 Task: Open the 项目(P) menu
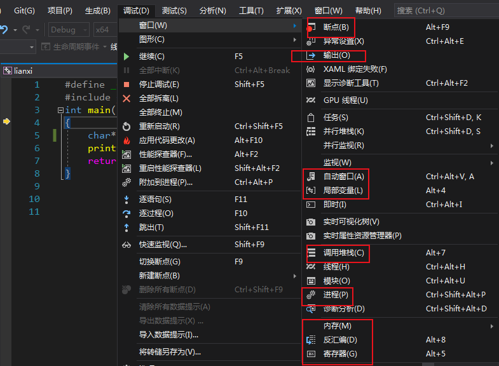[x=60, y=11]
